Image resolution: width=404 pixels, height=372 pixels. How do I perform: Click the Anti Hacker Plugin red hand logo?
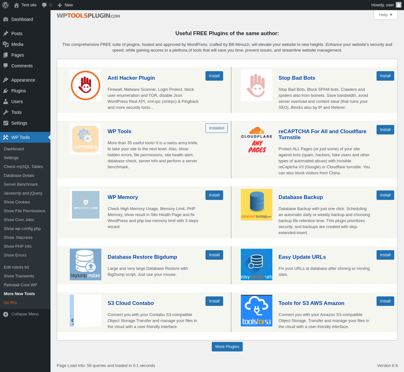click(86, 85)
